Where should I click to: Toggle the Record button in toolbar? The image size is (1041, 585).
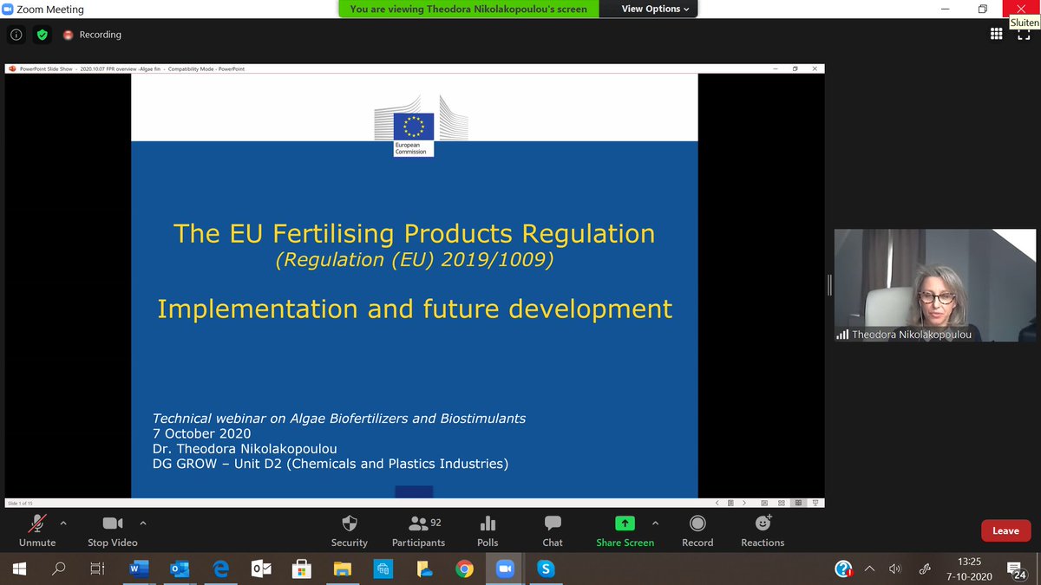(x=697, y=530)
